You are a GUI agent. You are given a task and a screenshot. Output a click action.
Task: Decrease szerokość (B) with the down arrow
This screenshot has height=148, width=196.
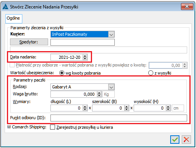127,110
